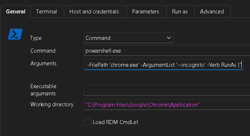Select the Command type combo box
Viewport: 250px width, 136px height.
click(129, 38)
